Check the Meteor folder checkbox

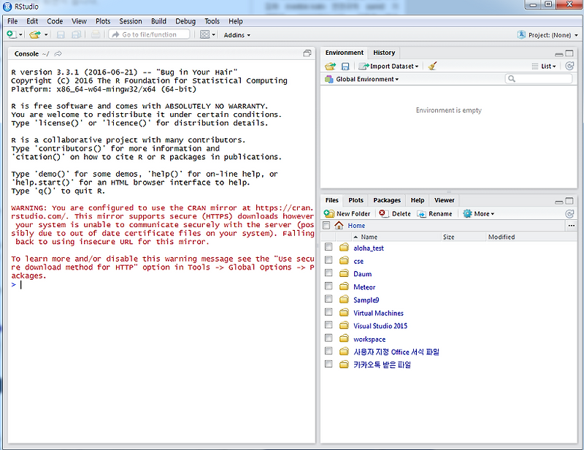328,286
